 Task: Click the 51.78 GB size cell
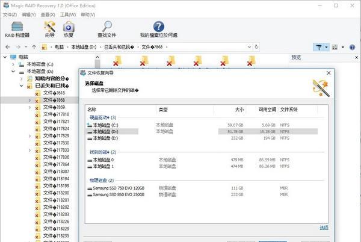(x=235, y=131)
